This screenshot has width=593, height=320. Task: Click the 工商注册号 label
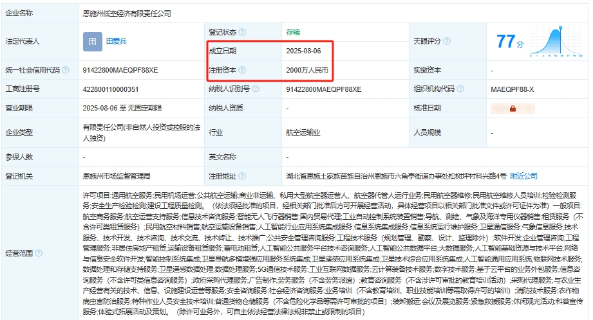click(x=23, y=89)
